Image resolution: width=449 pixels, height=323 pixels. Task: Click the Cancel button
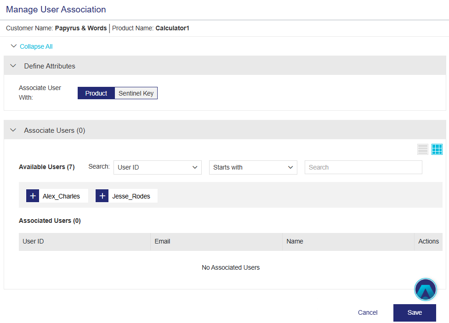(x=368, y=312)
